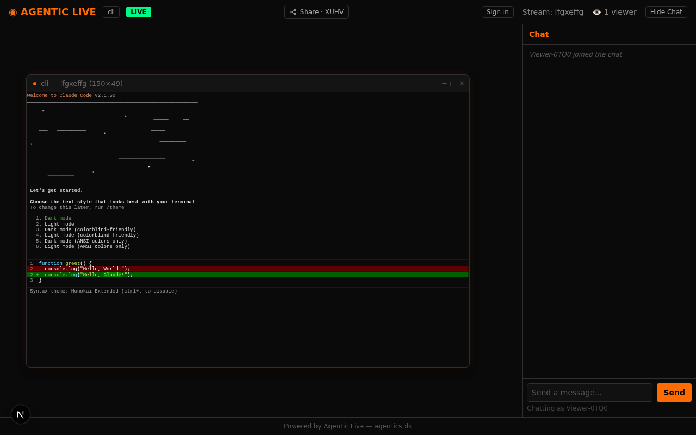Pick Dark mode (ANSI colors only)

85,241
